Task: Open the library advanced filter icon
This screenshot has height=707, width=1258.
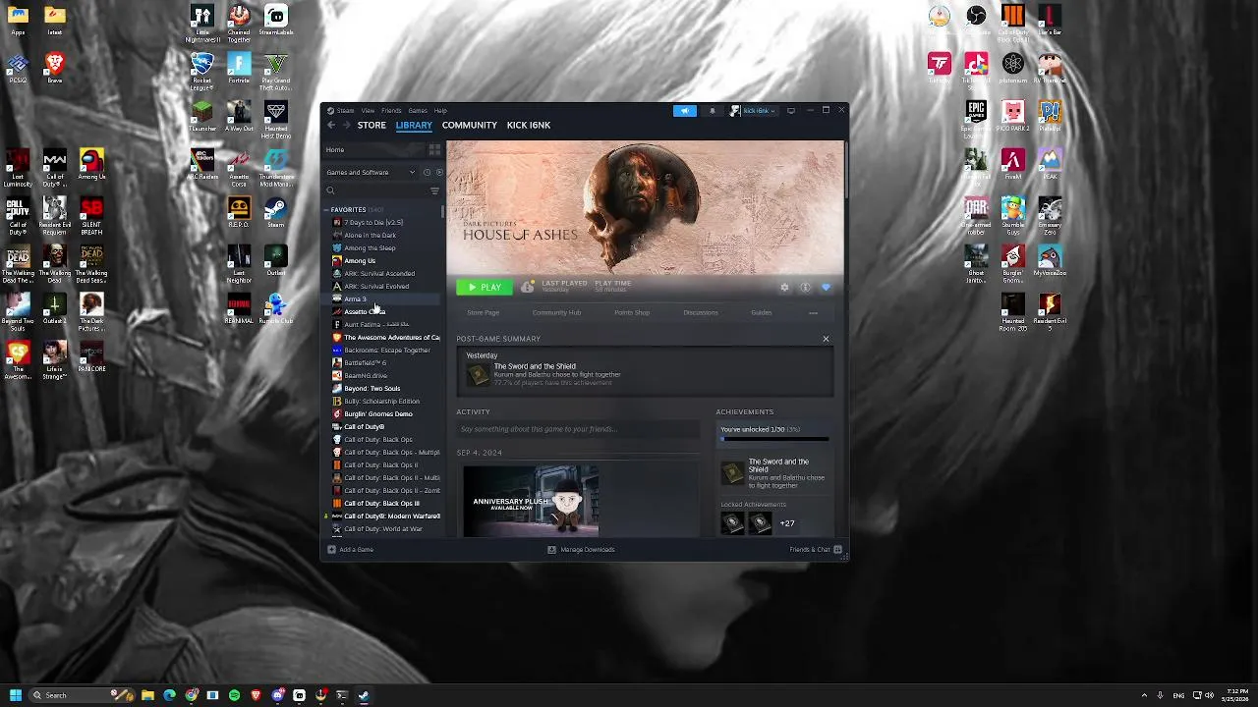Action: [x=434, y=190]
